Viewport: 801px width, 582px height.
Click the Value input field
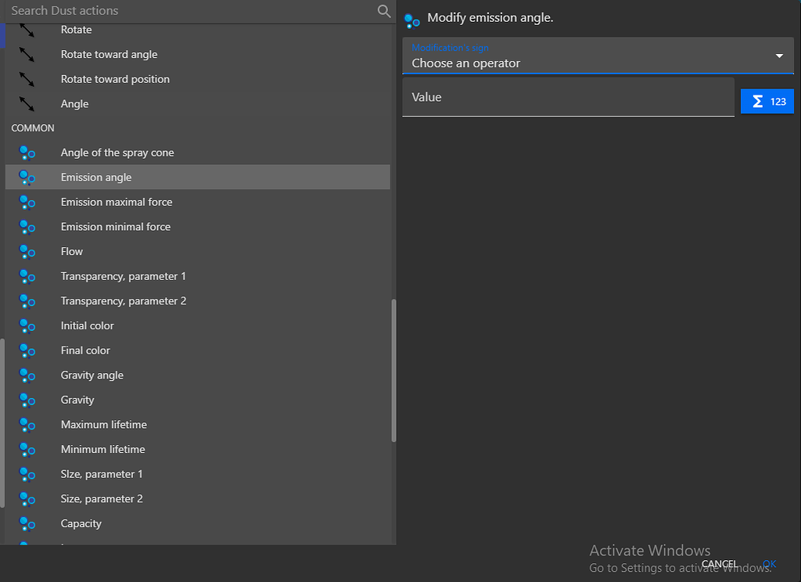(568, 97)
